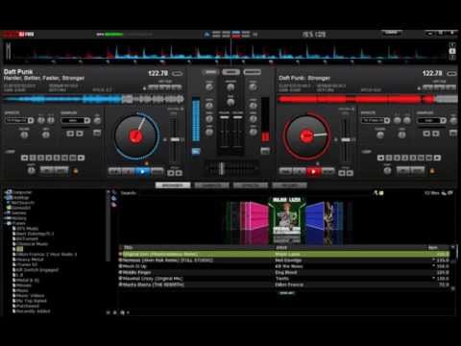Click the first side icon beside Search
The image size is (461, 346).
pyautogui.click(x=113, y=192)
